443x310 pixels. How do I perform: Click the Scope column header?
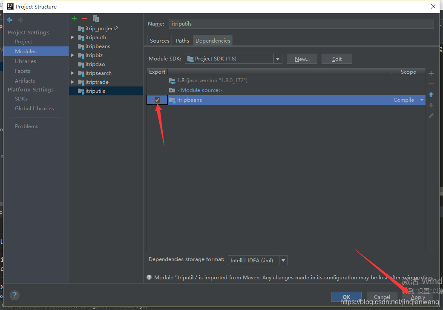tap(408, 72)
